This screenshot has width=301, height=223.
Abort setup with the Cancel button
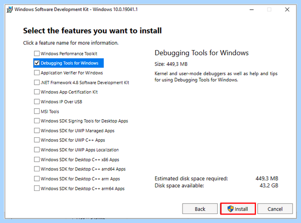(275, 209)
